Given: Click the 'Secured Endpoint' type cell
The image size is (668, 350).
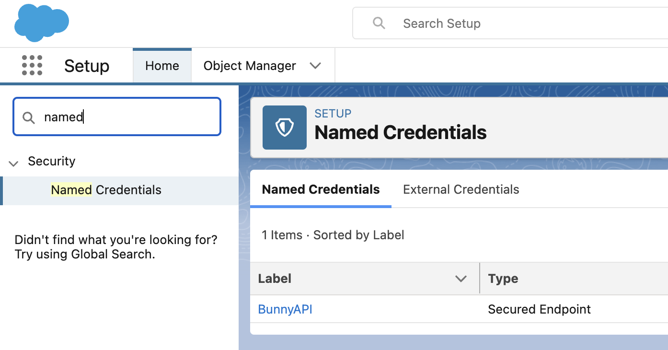Looking at the screenshot, I should click(539, 309).
